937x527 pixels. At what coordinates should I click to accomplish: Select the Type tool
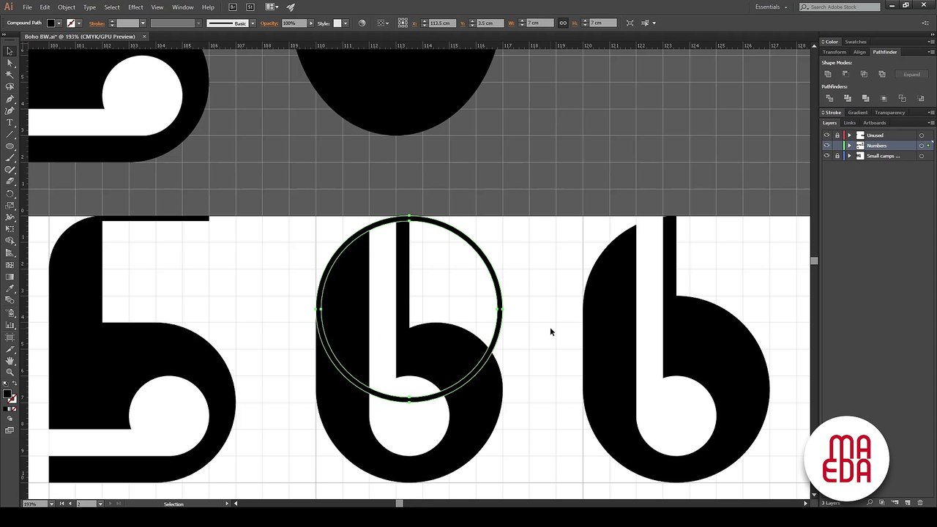click(x=10, y=122)
